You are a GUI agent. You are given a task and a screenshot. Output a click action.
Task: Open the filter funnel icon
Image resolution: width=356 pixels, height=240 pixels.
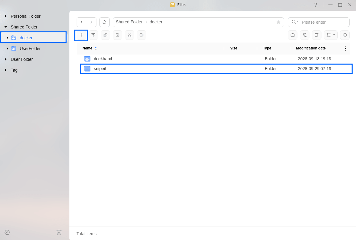(x=305, y=35)
